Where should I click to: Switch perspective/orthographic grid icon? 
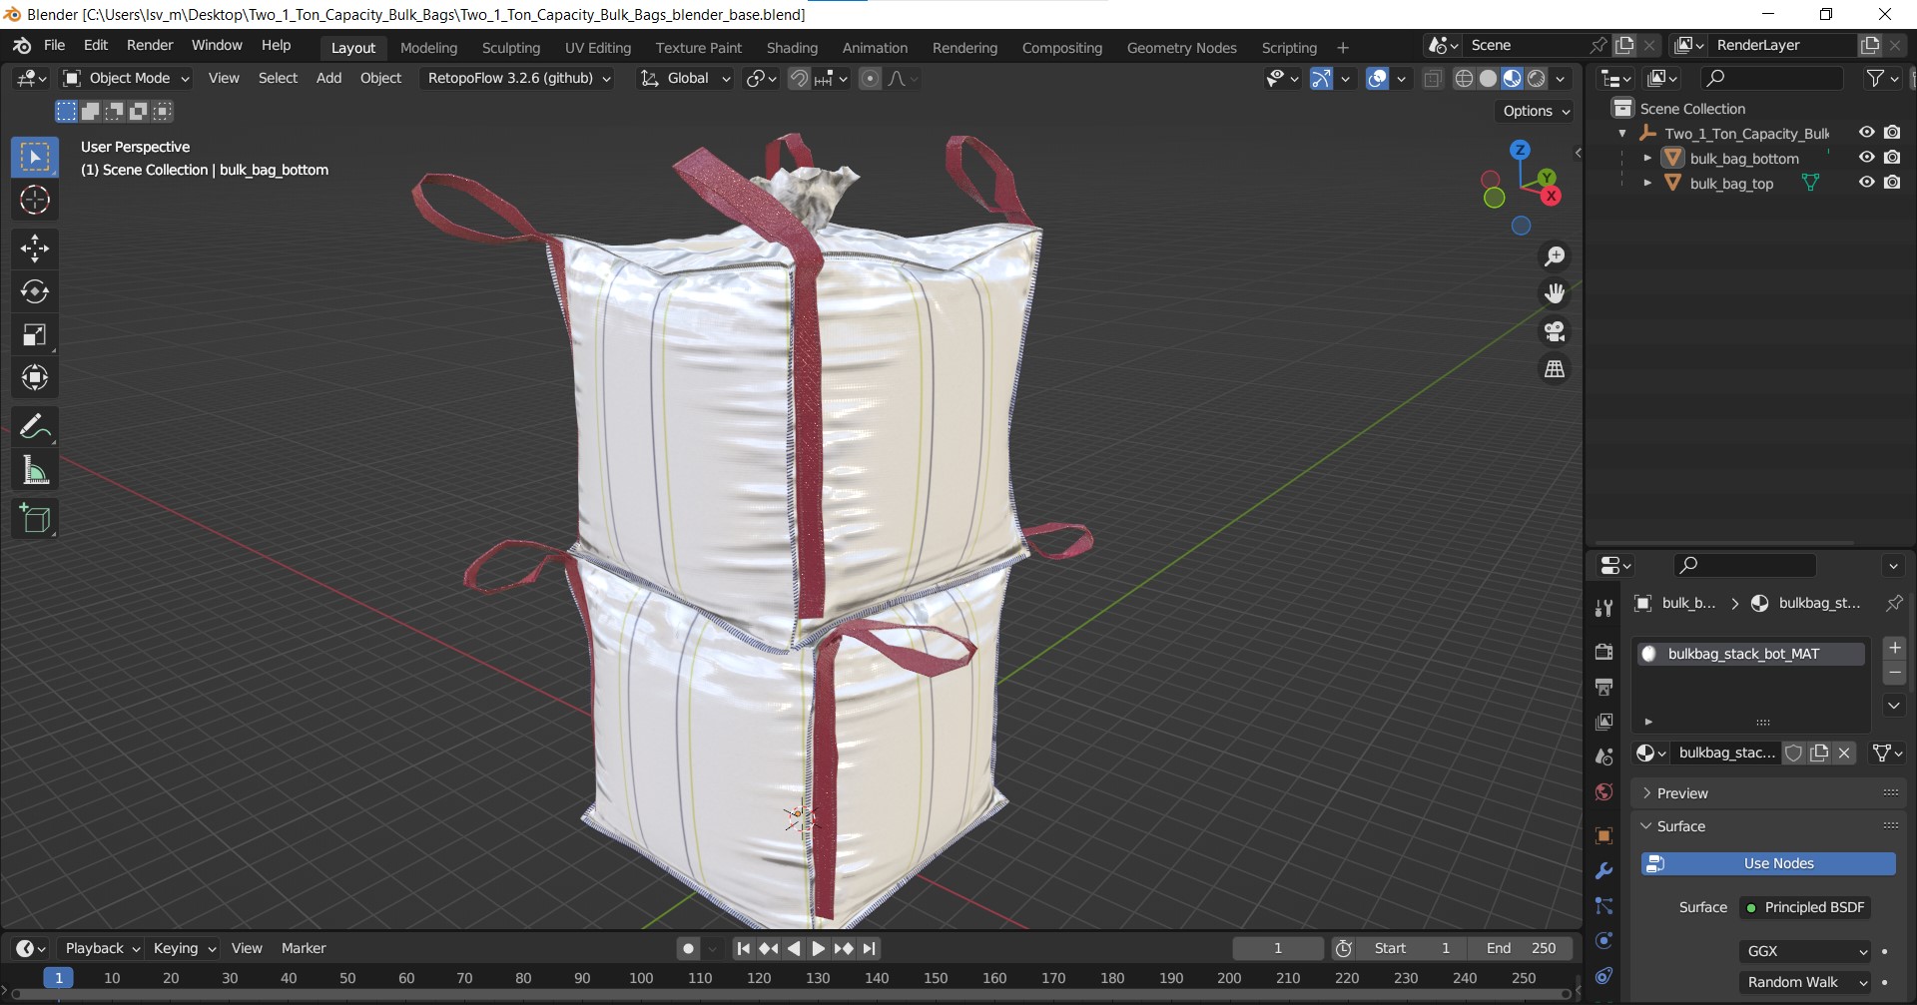tap(1555, 369)
